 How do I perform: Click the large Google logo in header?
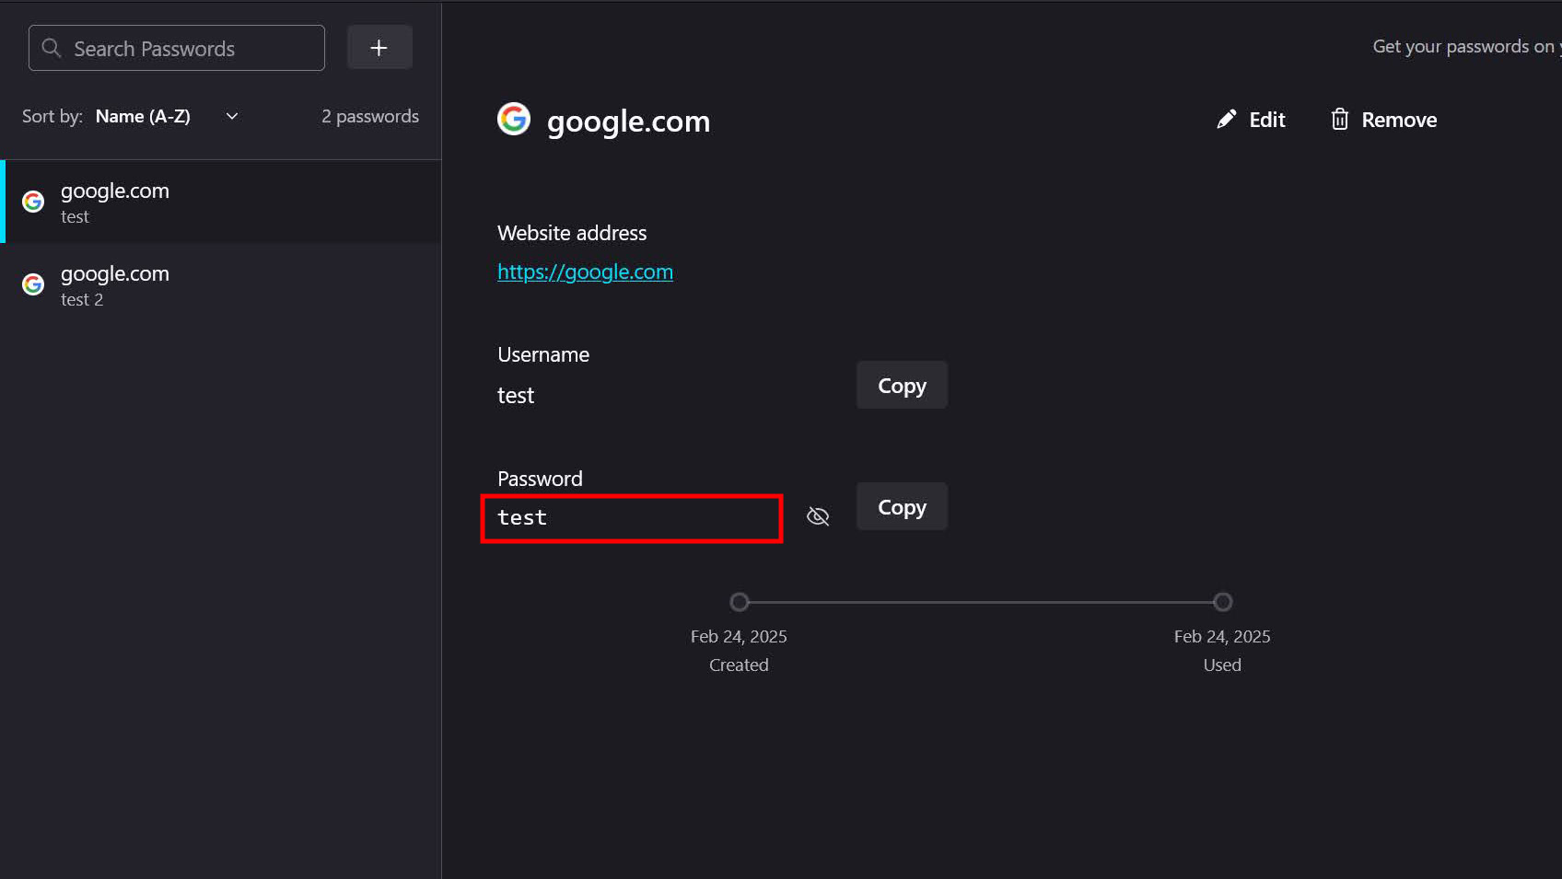click(x=514, y=119)
